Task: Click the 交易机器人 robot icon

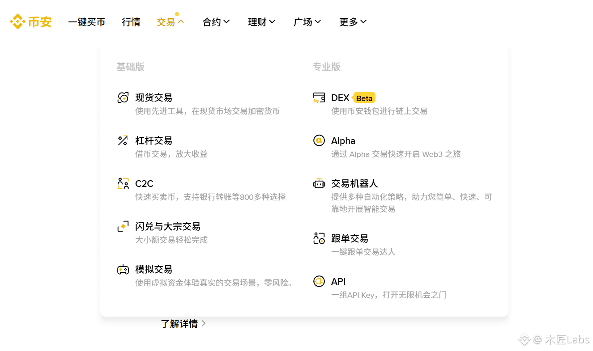Action: [x=319, y=183]
